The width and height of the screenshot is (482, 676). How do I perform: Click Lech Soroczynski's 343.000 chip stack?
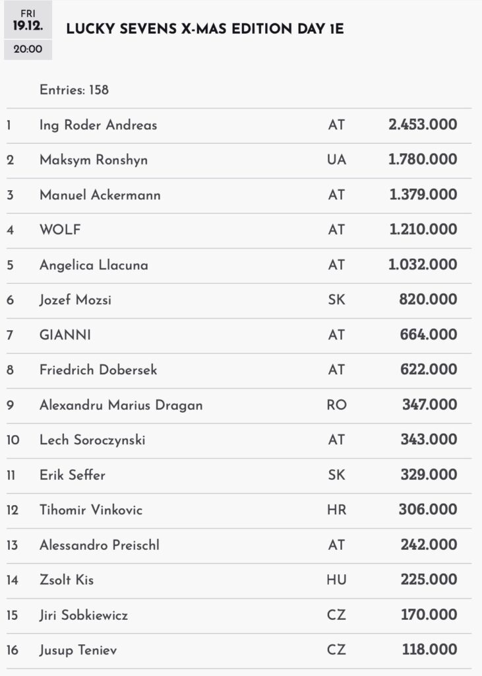click(x=429, y=440)
